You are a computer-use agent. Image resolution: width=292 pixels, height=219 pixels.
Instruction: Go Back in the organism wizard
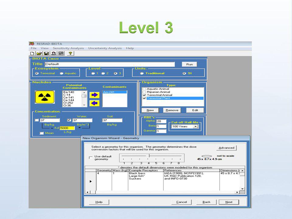pos(206,202)
